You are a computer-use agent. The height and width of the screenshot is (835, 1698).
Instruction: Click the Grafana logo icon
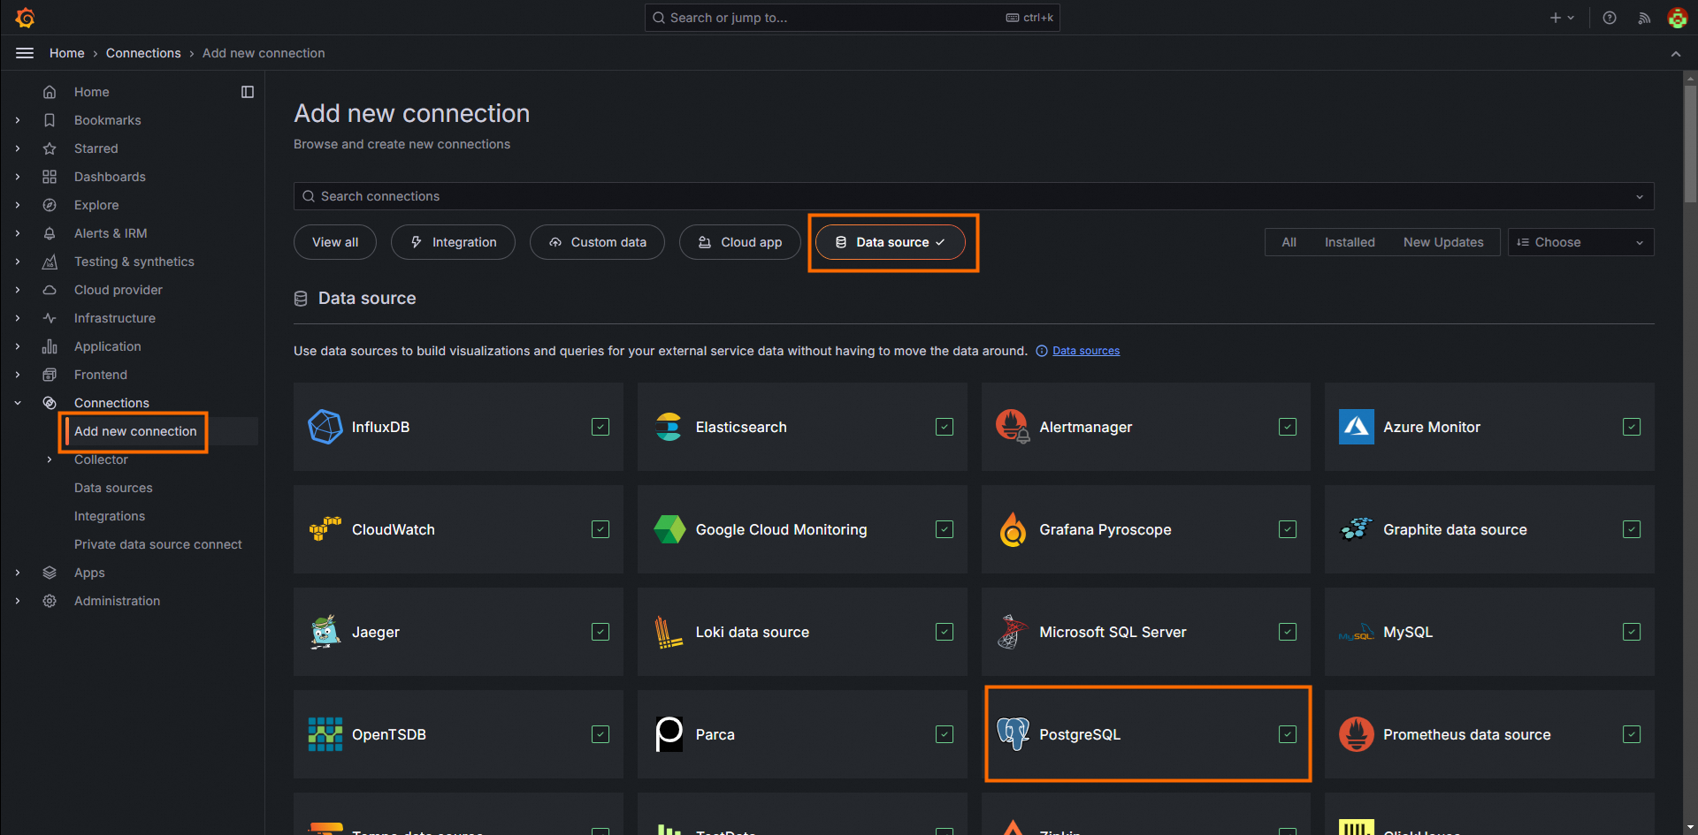(x=25, y=18)
